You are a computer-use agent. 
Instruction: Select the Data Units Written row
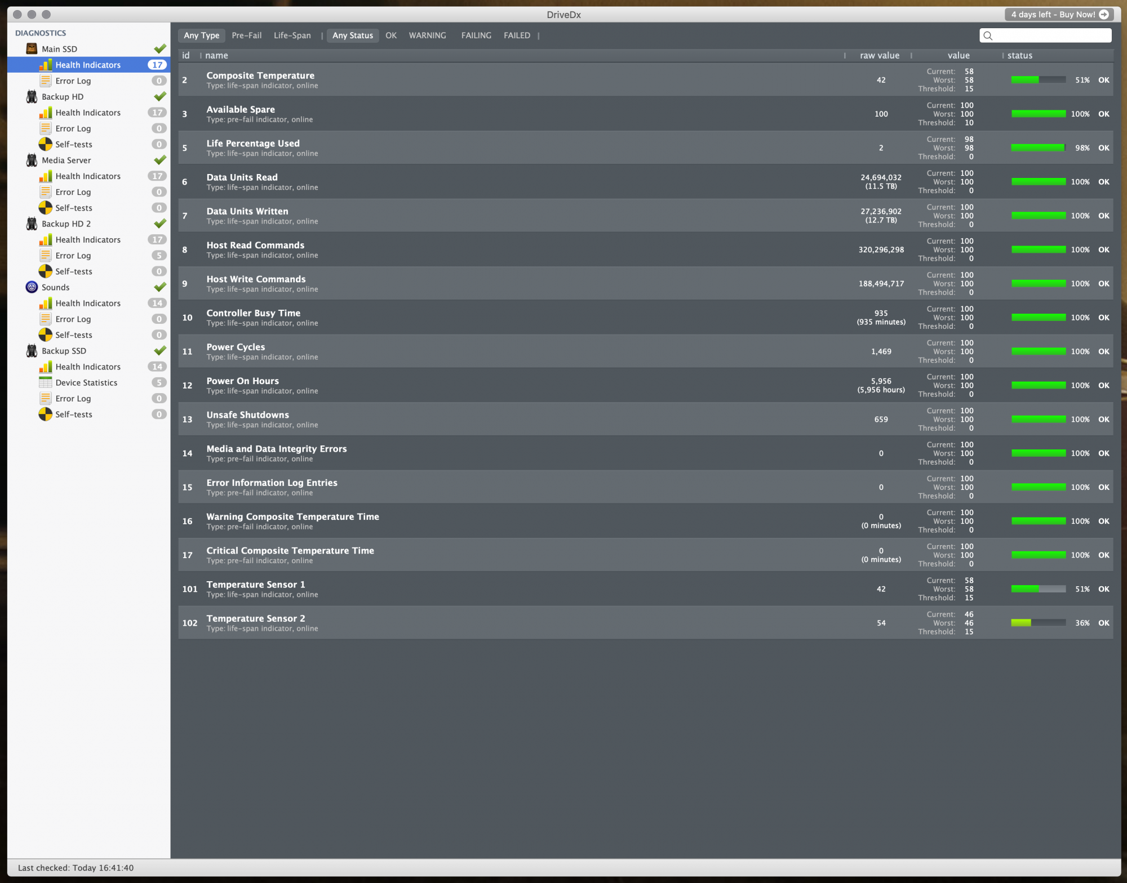(x=646, y=216)
